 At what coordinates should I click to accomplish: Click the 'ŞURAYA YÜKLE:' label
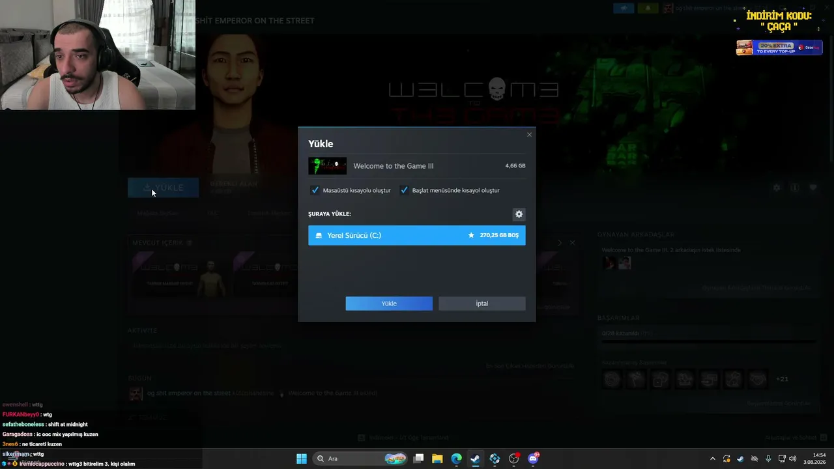pos(330,214)
